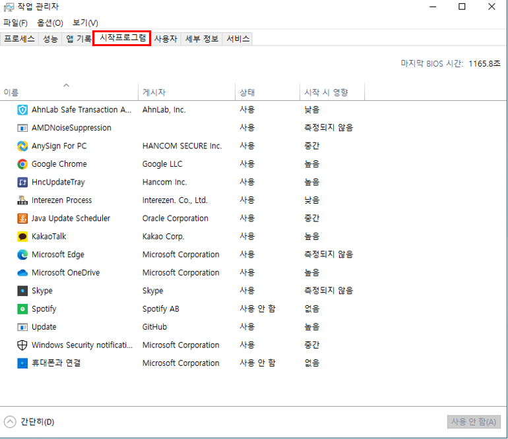Click the Java Update Scheduler icon
Image resolution: width=508 pixels, height=439 pixels.
(22, 219)
